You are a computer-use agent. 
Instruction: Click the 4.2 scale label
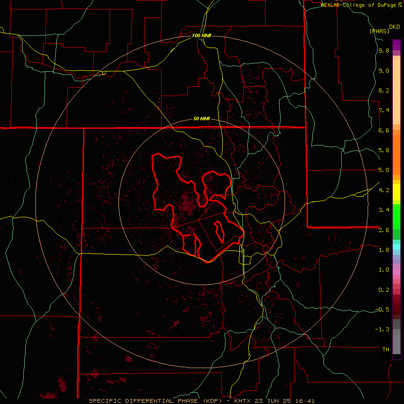click(384, 190)
